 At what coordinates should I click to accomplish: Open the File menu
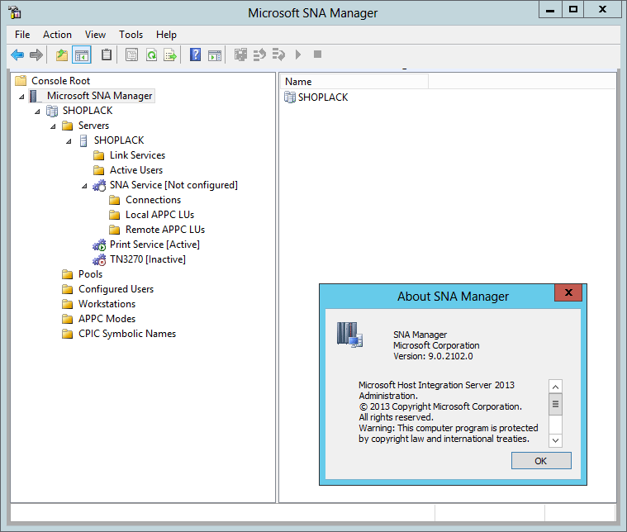point(22,35)
